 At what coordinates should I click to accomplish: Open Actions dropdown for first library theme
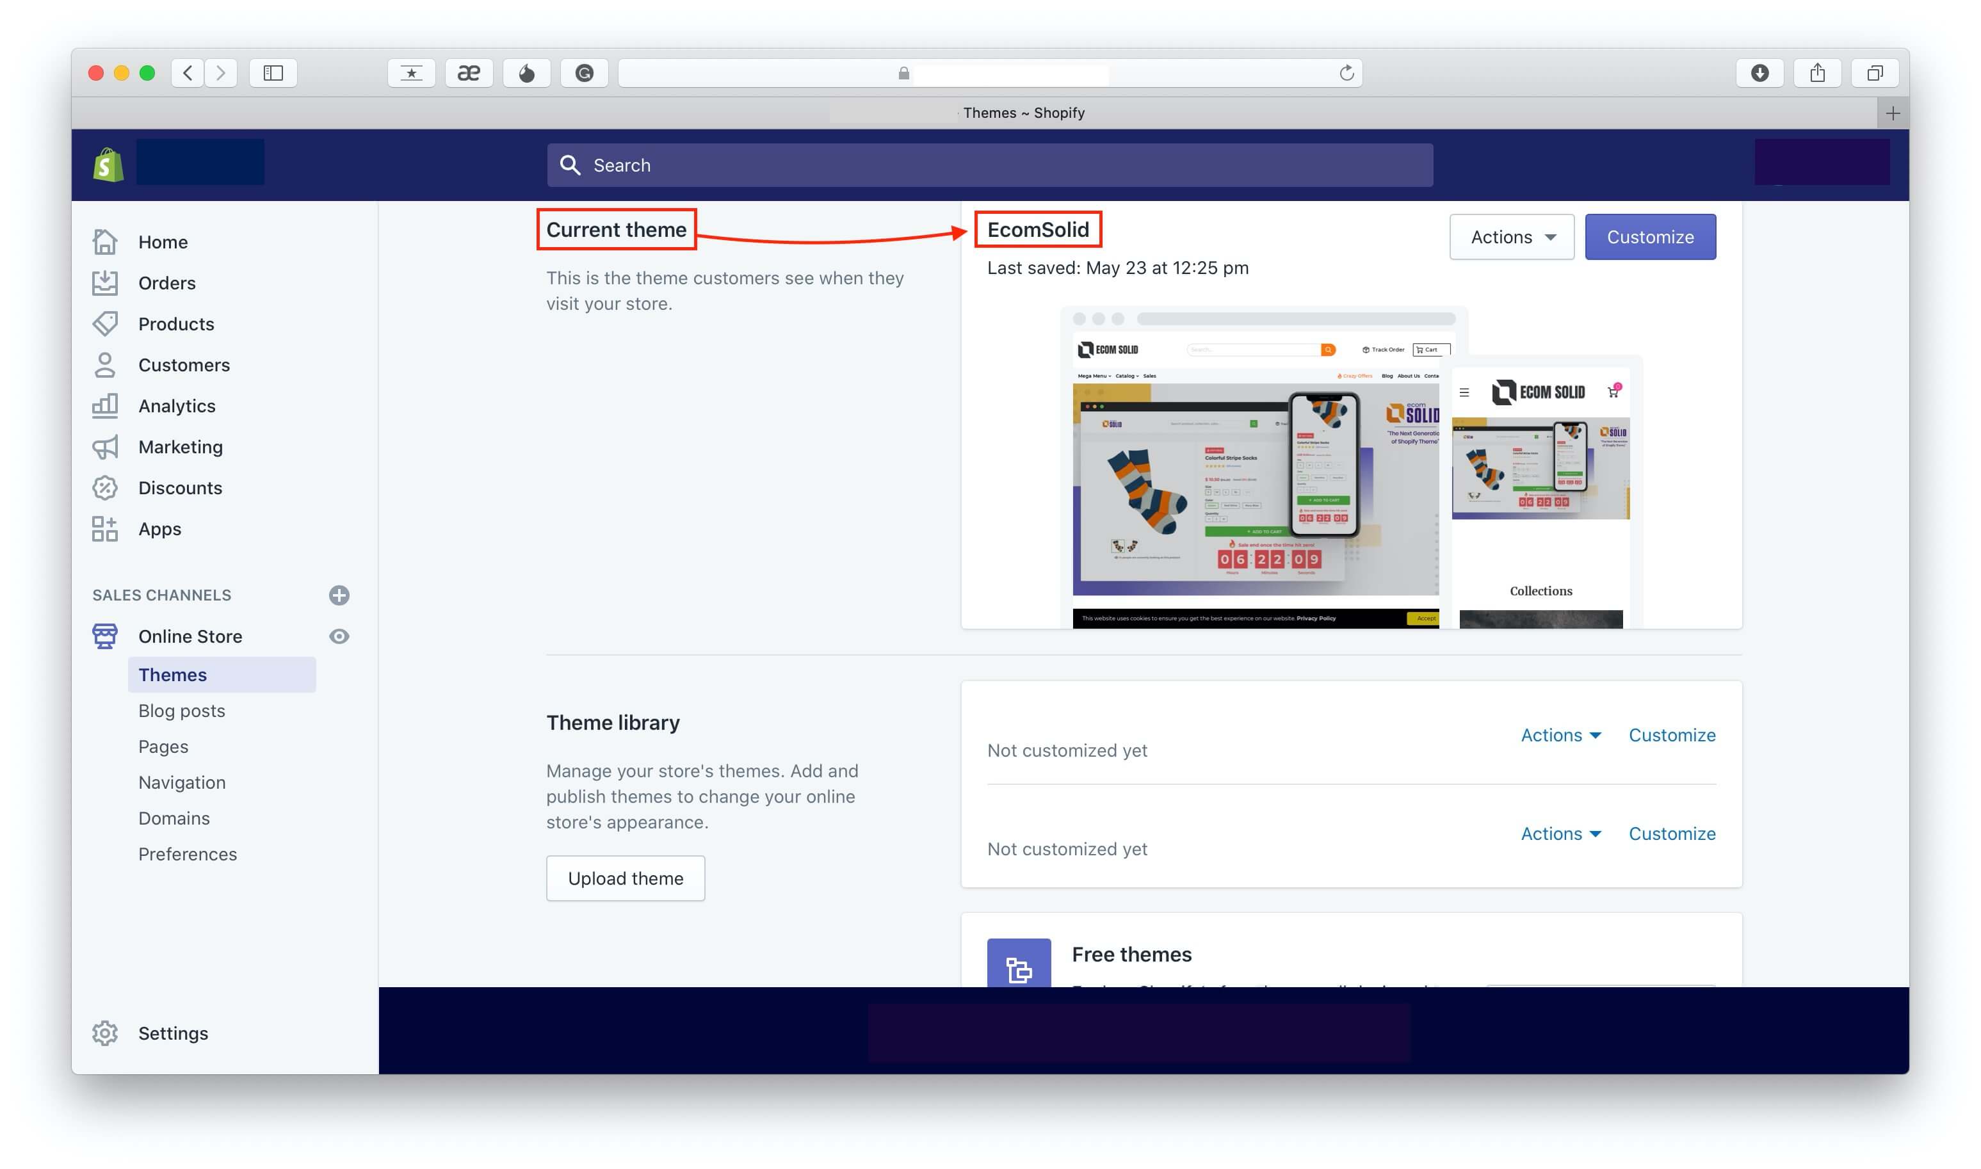[x=1561, y=735]
